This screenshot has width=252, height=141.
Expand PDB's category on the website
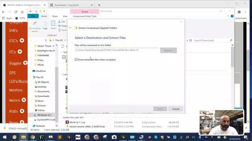(x=22, y=111)
